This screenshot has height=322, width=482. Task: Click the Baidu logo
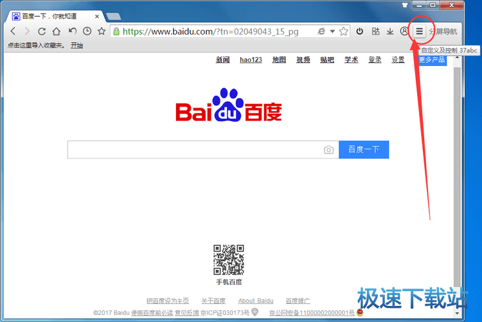(x=228, y=105)
